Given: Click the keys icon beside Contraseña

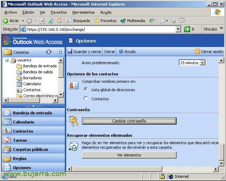Looking at the screenshot, I should pyautogui.click(x=73, y=121).
